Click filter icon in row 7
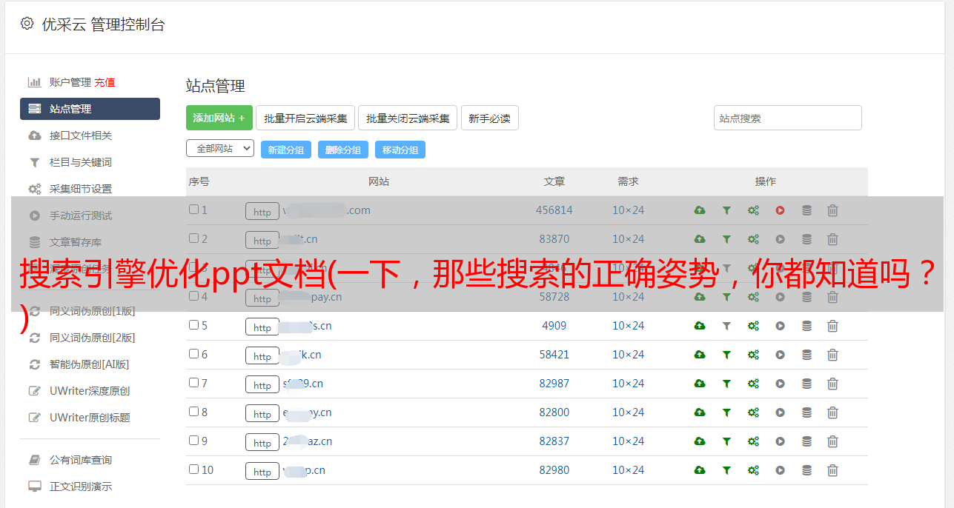The height and width of the screenshot is (508, 954). 726,384
